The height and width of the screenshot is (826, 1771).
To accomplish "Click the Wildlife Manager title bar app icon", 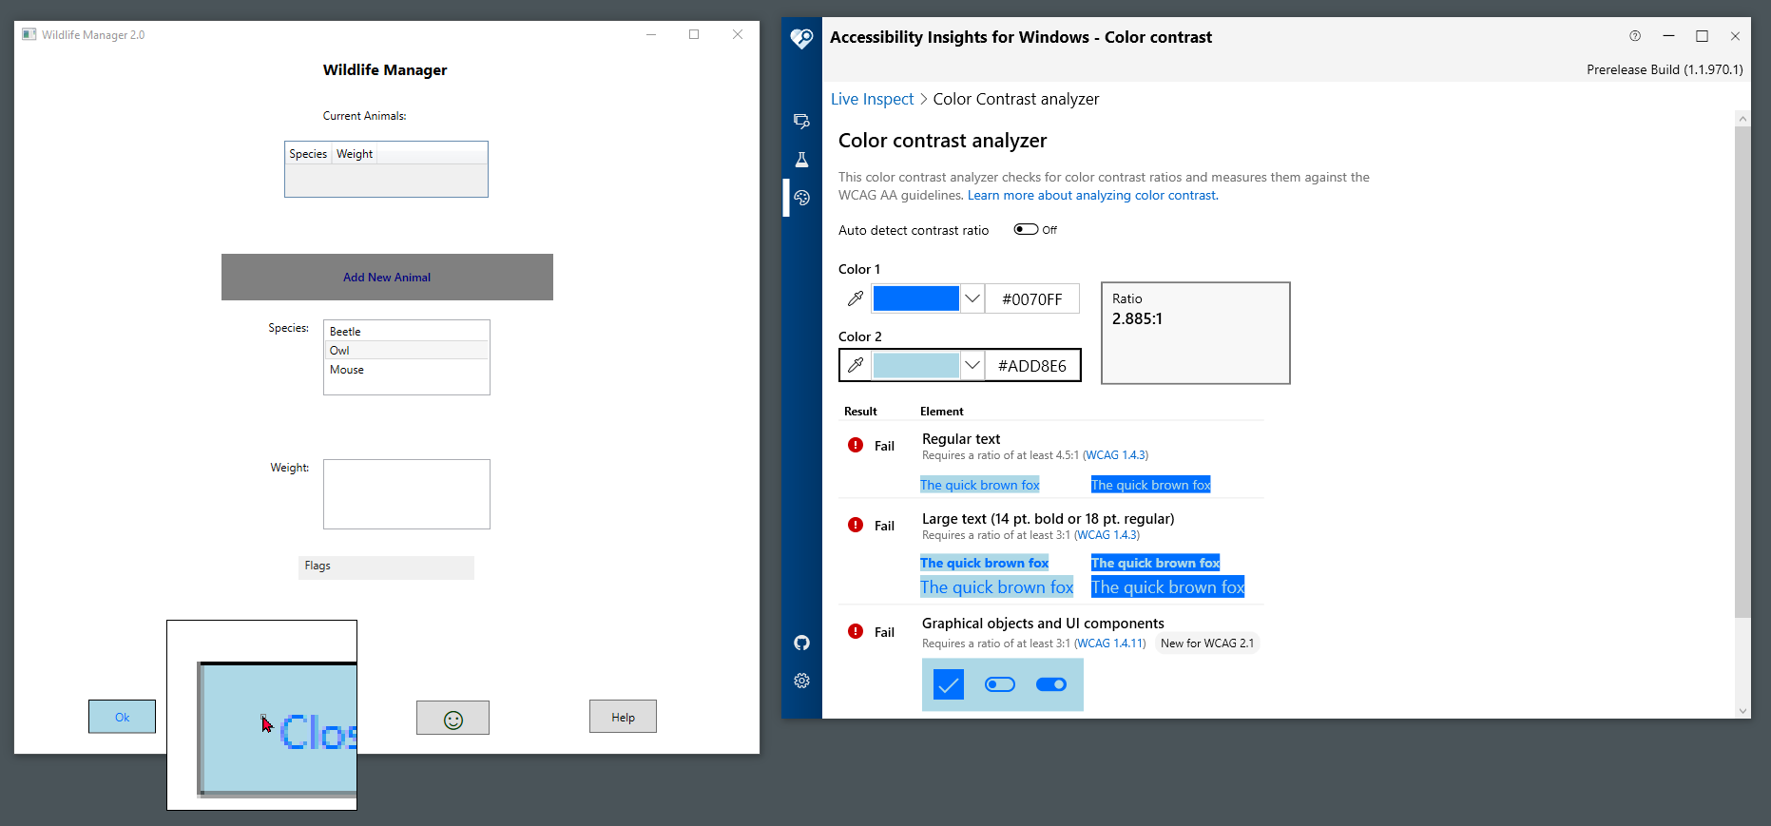I will coord(29,34).
